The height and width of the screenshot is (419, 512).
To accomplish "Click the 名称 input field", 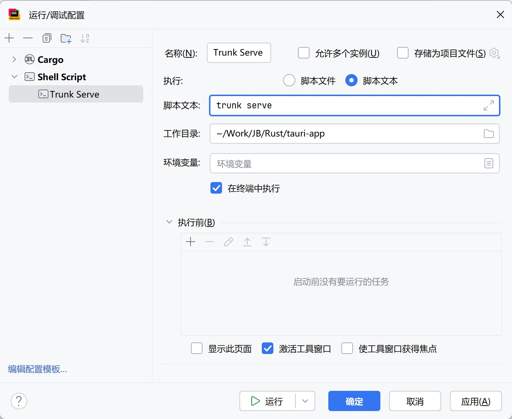I will (239, 53).
